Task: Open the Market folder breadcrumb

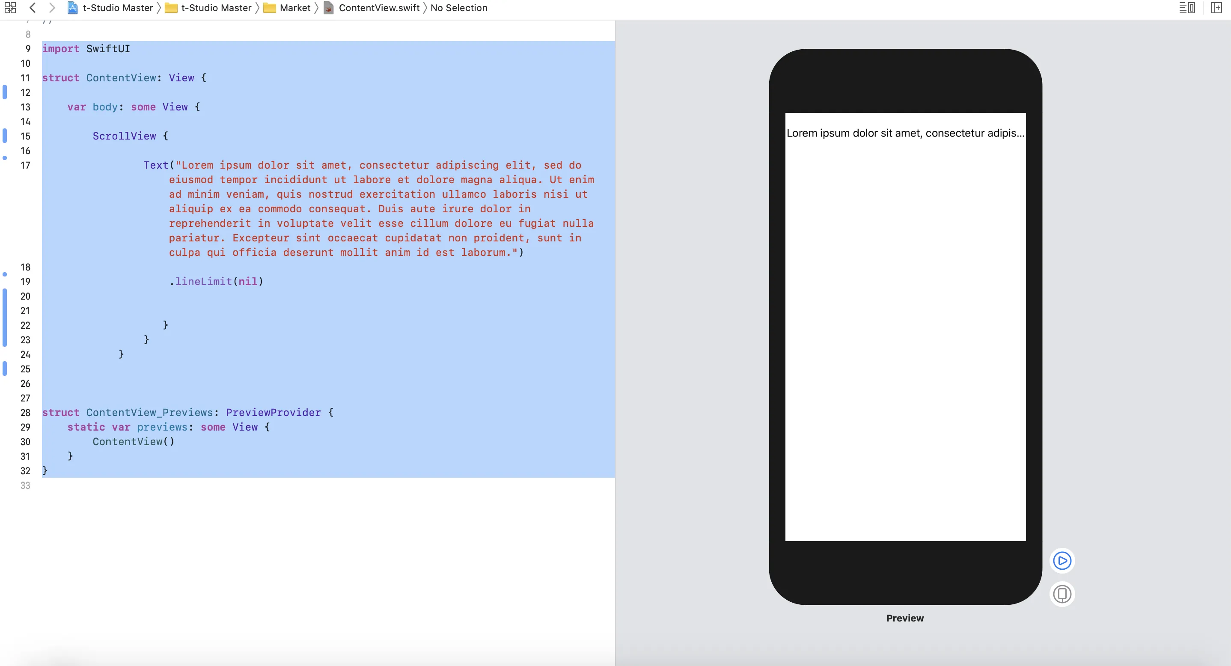Action: coord(294,8)
